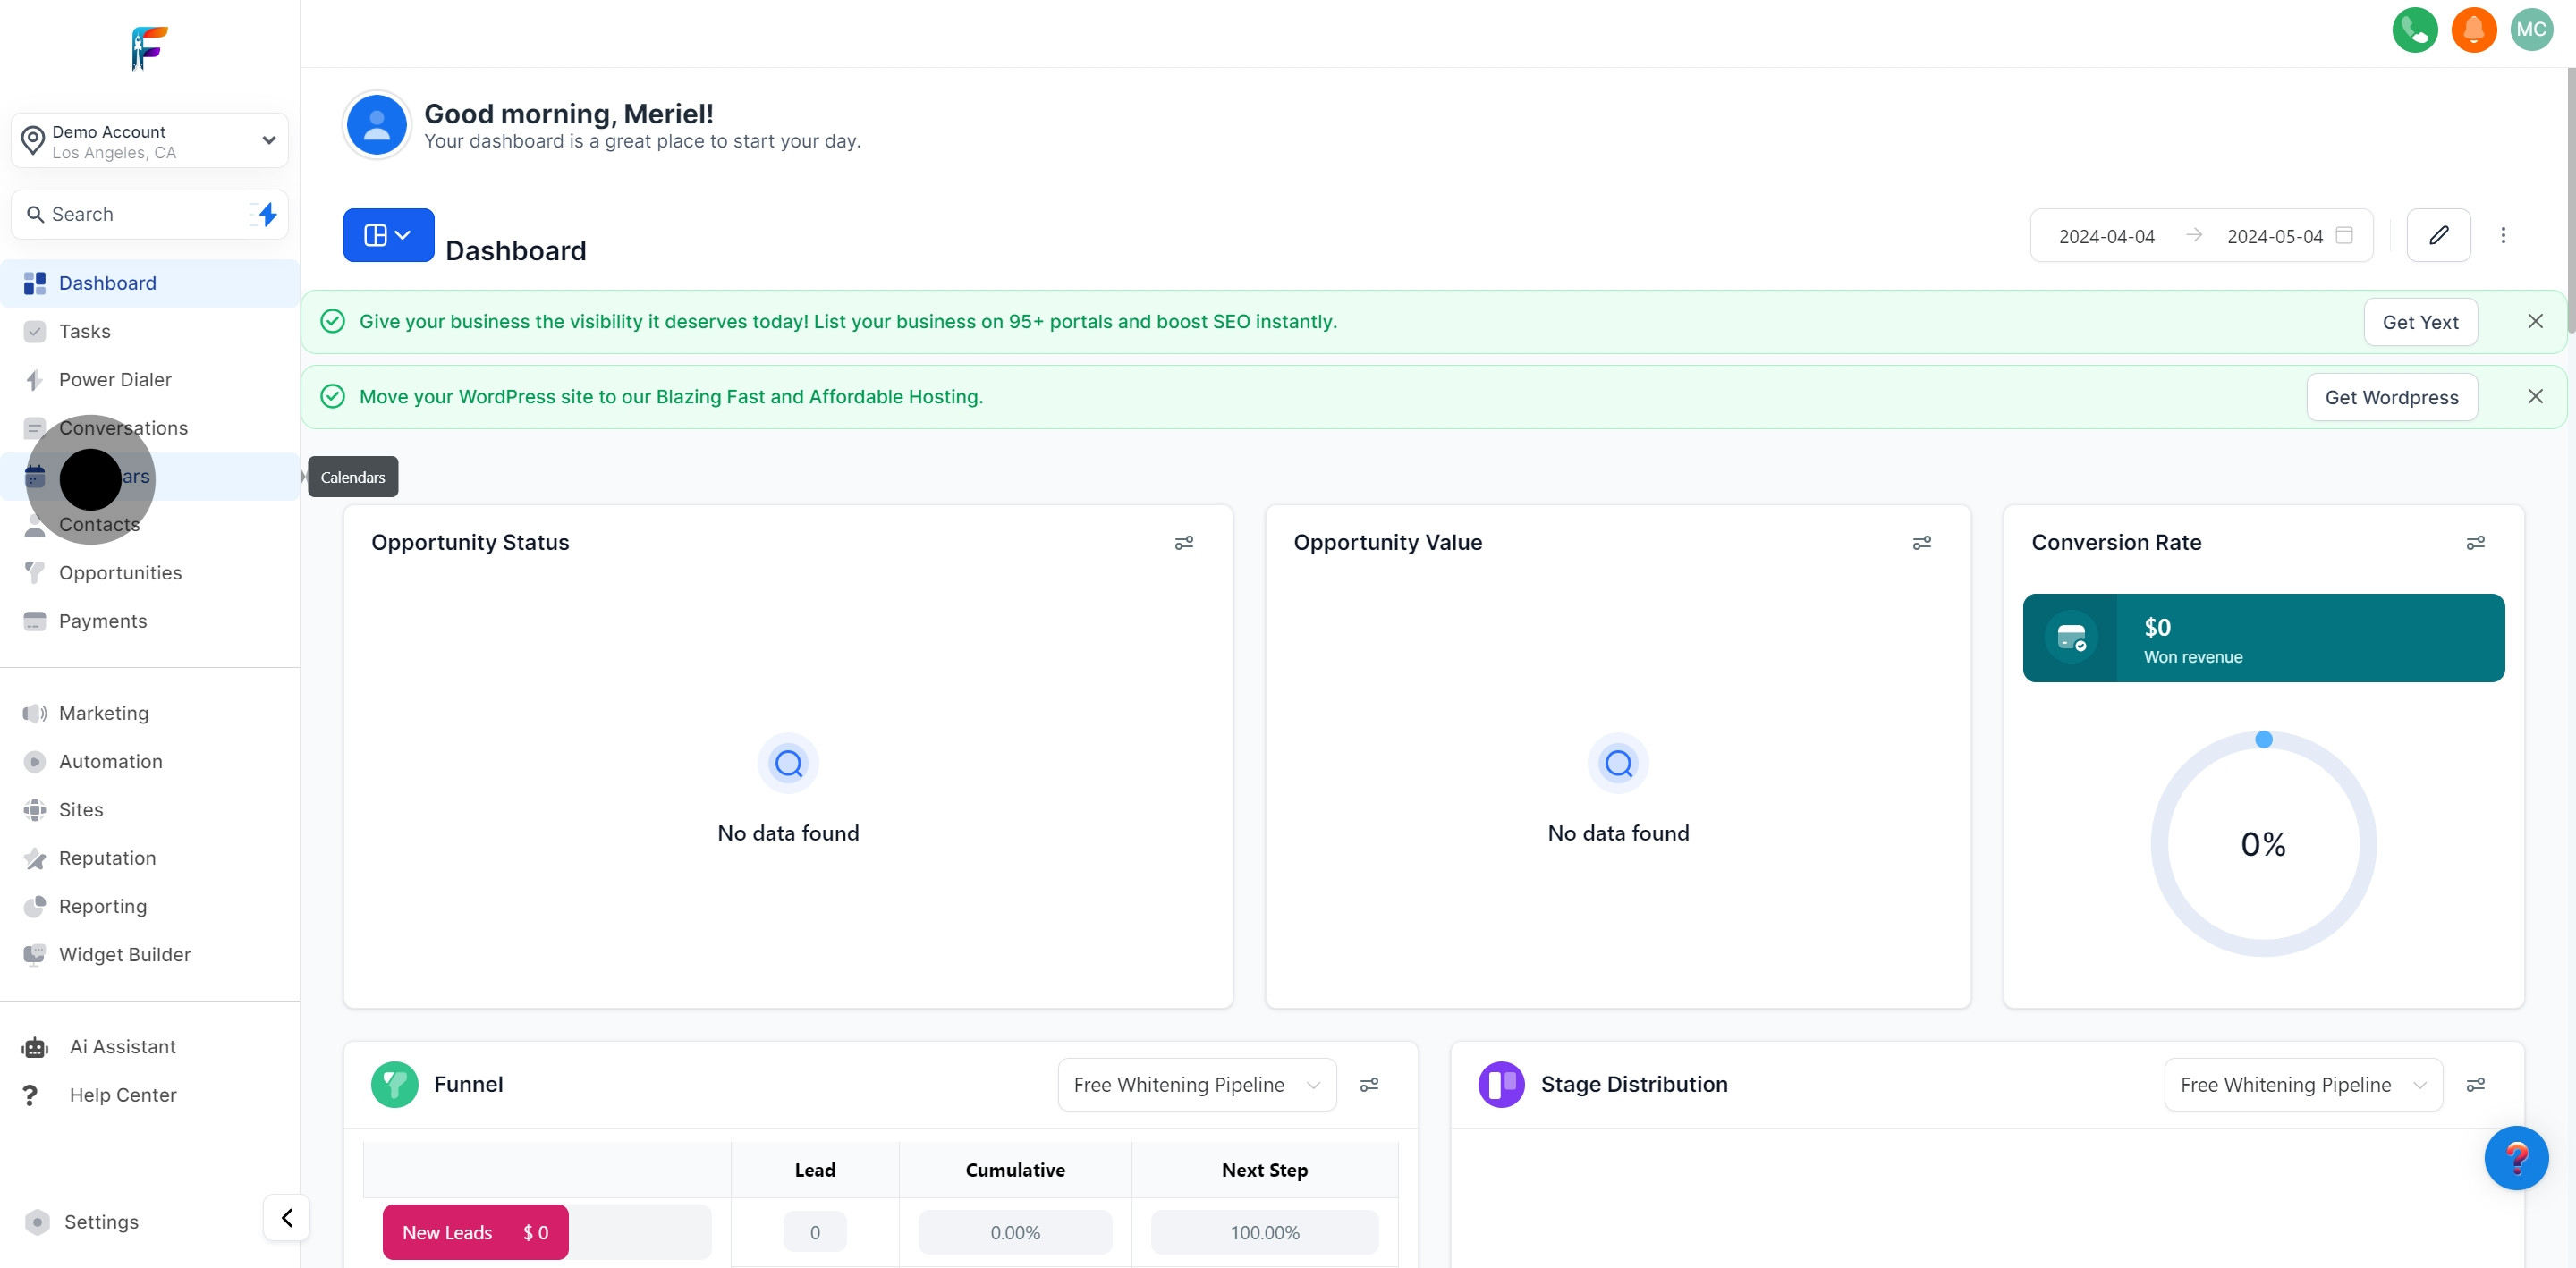Viewport: 2576px width, 1268px height.
Task: Collapse the left sidebar with arrow
Action: (287, 1218)
